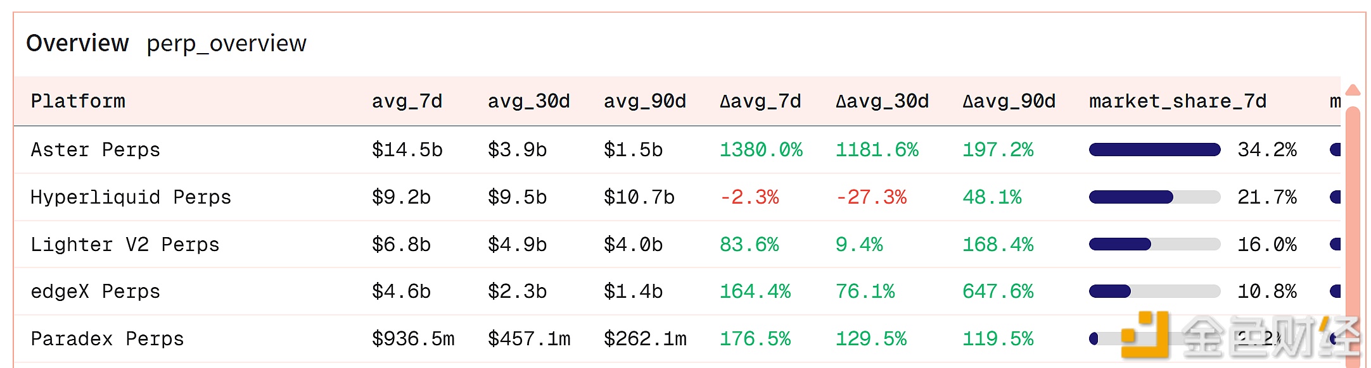
Task: Open the Aster Perps platform row
Action: click(95, 150)
